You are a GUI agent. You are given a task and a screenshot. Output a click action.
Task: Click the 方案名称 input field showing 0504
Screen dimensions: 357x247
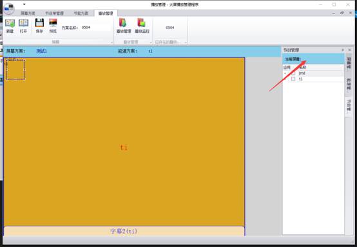[95, 27]
